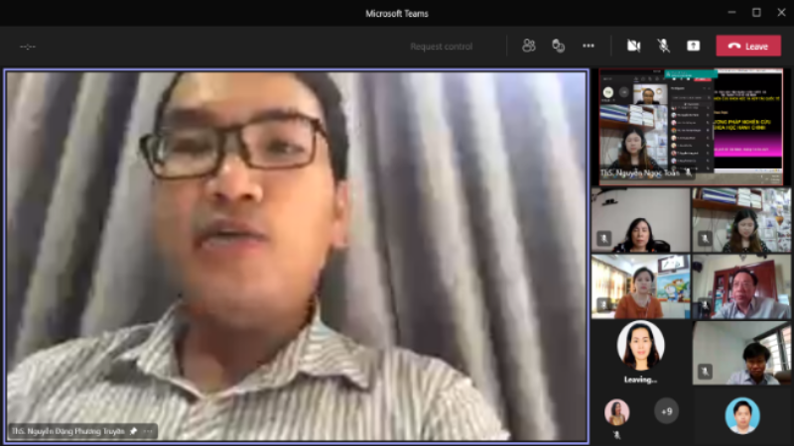Unmute the microphone
Image resolution: width=794 pixels, height=446 pixels.
click(x=663, y=46)
